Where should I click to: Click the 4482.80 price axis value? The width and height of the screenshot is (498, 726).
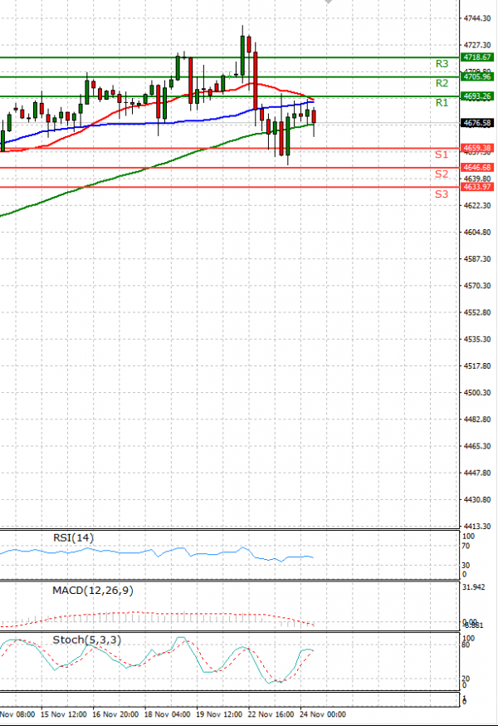(477, 419)
